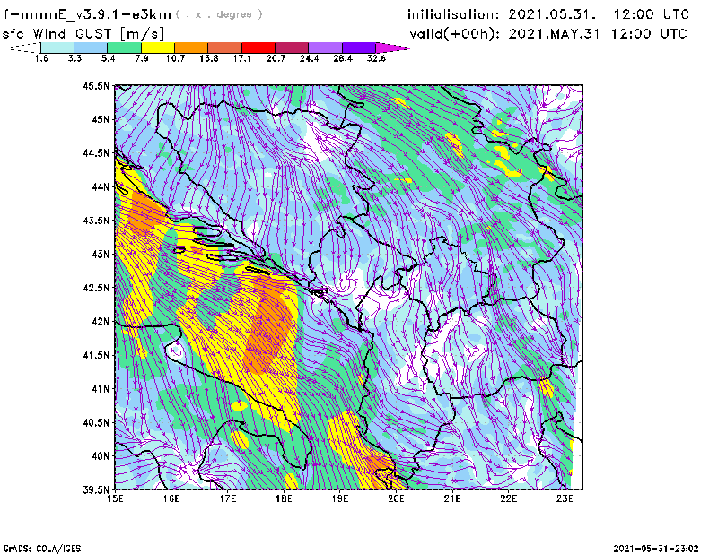Click the green 5.4–7.9 legend swatch
Screen dimensions: 718x554
tap(124, 48)
